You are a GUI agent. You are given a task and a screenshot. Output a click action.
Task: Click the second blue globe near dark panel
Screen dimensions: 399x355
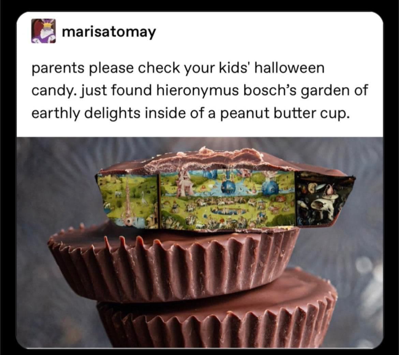[271, 188]
